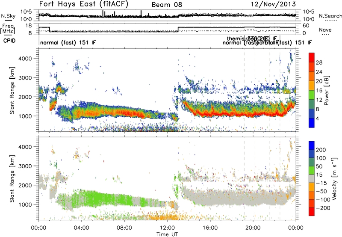
Task: Click the 'Time UT' axis title
Action: coord(167,234)
